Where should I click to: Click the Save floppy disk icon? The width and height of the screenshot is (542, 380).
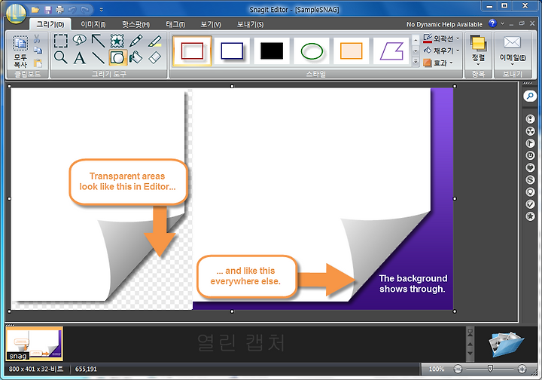47,10
